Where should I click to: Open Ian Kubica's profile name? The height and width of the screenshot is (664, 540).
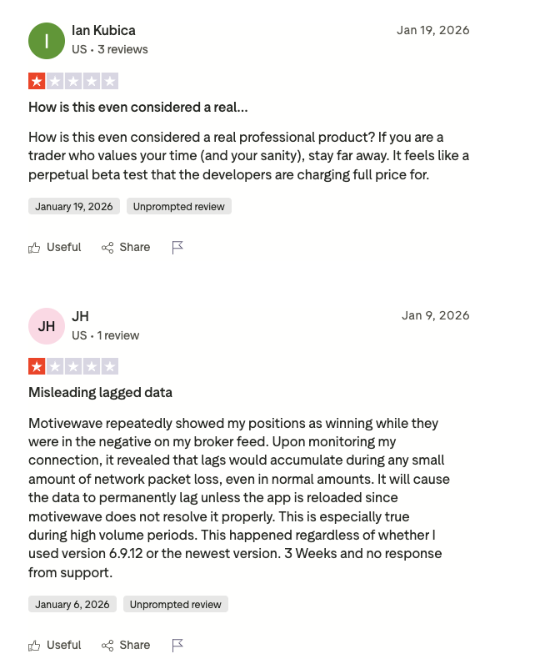(103, 31)
